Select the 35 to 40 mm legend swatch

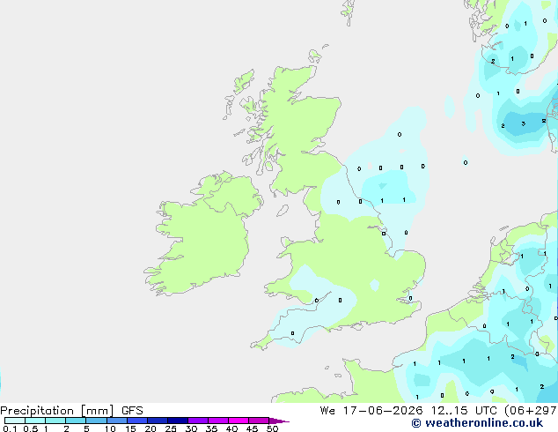[217, 421]
